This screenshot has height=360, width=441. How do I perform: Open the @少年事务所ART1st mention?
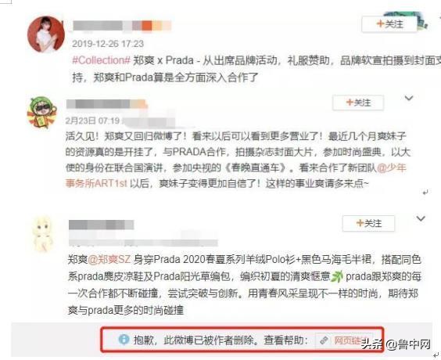235,175
